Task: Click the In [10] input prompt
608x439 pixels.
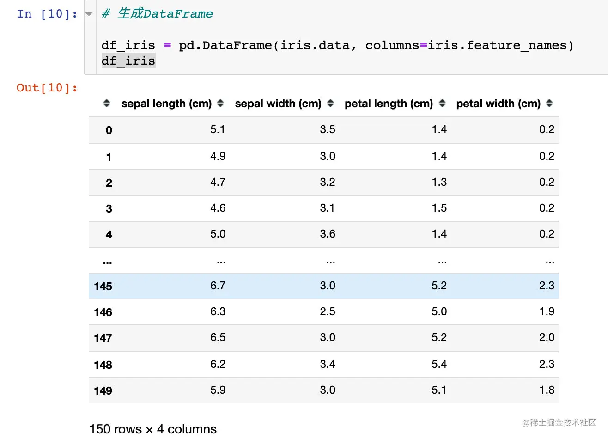Action: 47,14
